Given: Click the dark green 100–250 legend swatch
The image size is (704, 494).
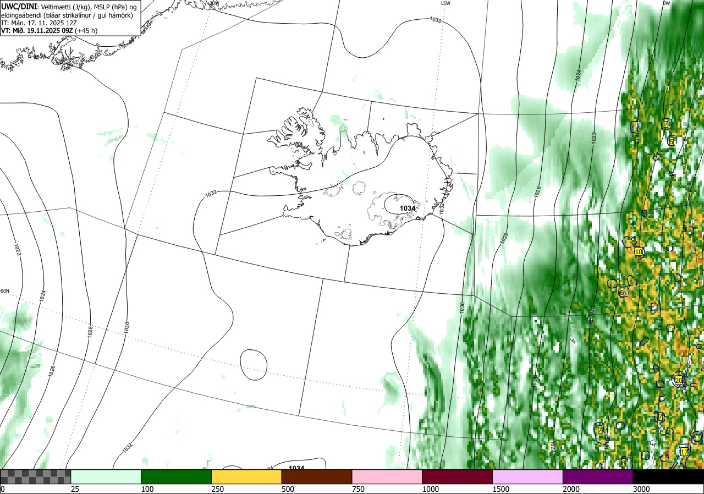Looking at the screenshot, I should (x=177, y=476).
